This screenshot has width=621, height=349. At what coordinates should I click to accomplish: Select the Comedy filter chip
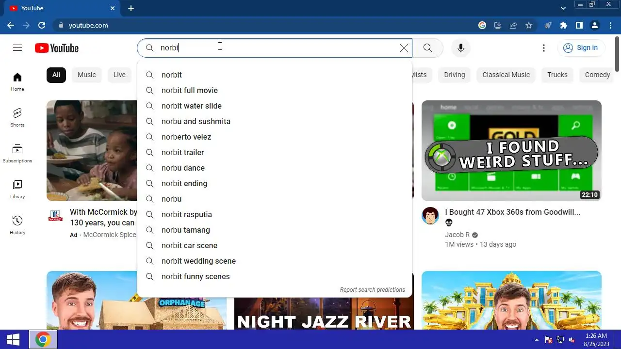tap(597, 75)
